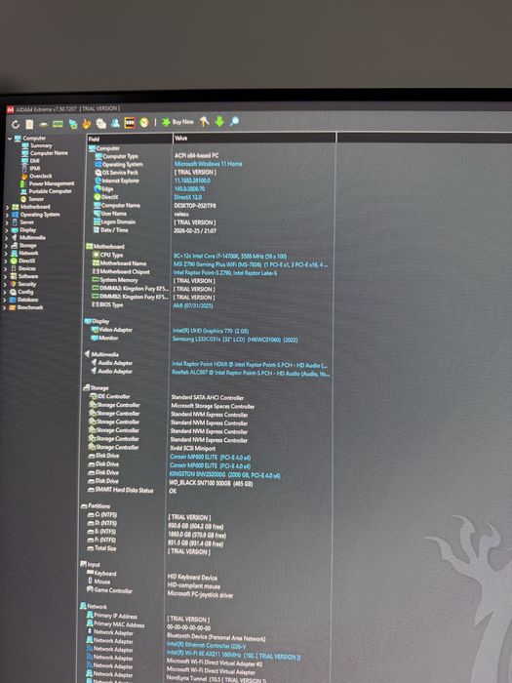Open the GPGPU Benchmark toolbar icon
This screenshot has height=683, width=512.
pos(73,124)
